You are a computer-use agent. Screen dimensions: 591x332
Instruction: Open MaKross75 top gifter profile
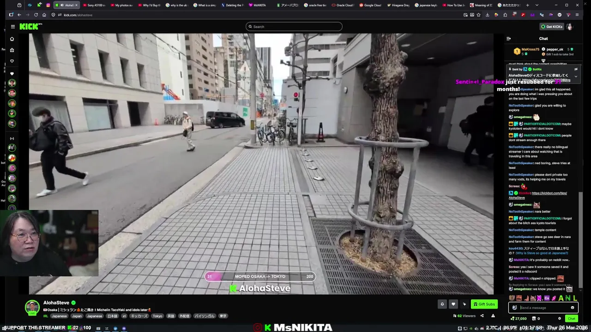[x=530, y=49]
